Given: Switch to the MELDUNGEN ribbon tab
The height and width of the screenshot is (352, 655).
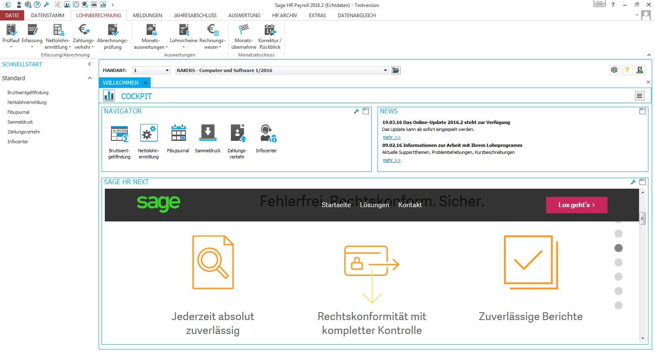Looking at the screenshot, I should click(x=147, y=16).
